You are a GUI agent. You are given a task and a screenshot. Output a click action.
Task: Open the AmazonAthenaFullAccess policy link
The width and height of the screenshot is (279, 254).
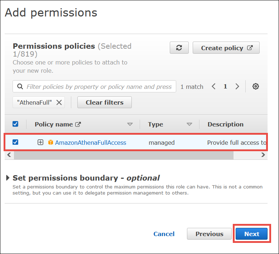(x=91, y=142)
